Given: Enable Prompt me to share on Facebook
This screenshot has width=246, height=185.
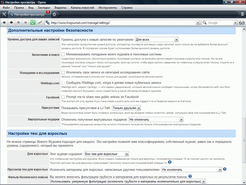Looking at the screenshot, I should click(x=63, y=97).
